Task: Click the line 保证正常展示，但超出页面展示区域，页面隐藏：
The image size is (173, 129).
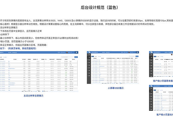Action: point(24,45)
